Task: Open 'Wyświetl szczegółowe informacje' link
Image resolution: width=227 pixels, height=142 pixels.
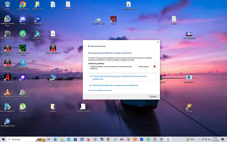Action: point(100,90)
